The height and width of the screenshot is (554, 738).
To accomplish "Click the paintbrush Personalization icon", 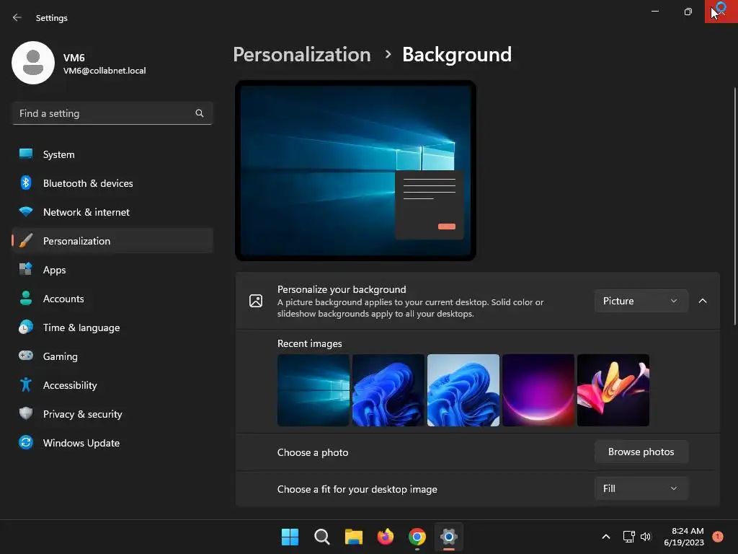I will pyautogui.click(x=26, y=240).
